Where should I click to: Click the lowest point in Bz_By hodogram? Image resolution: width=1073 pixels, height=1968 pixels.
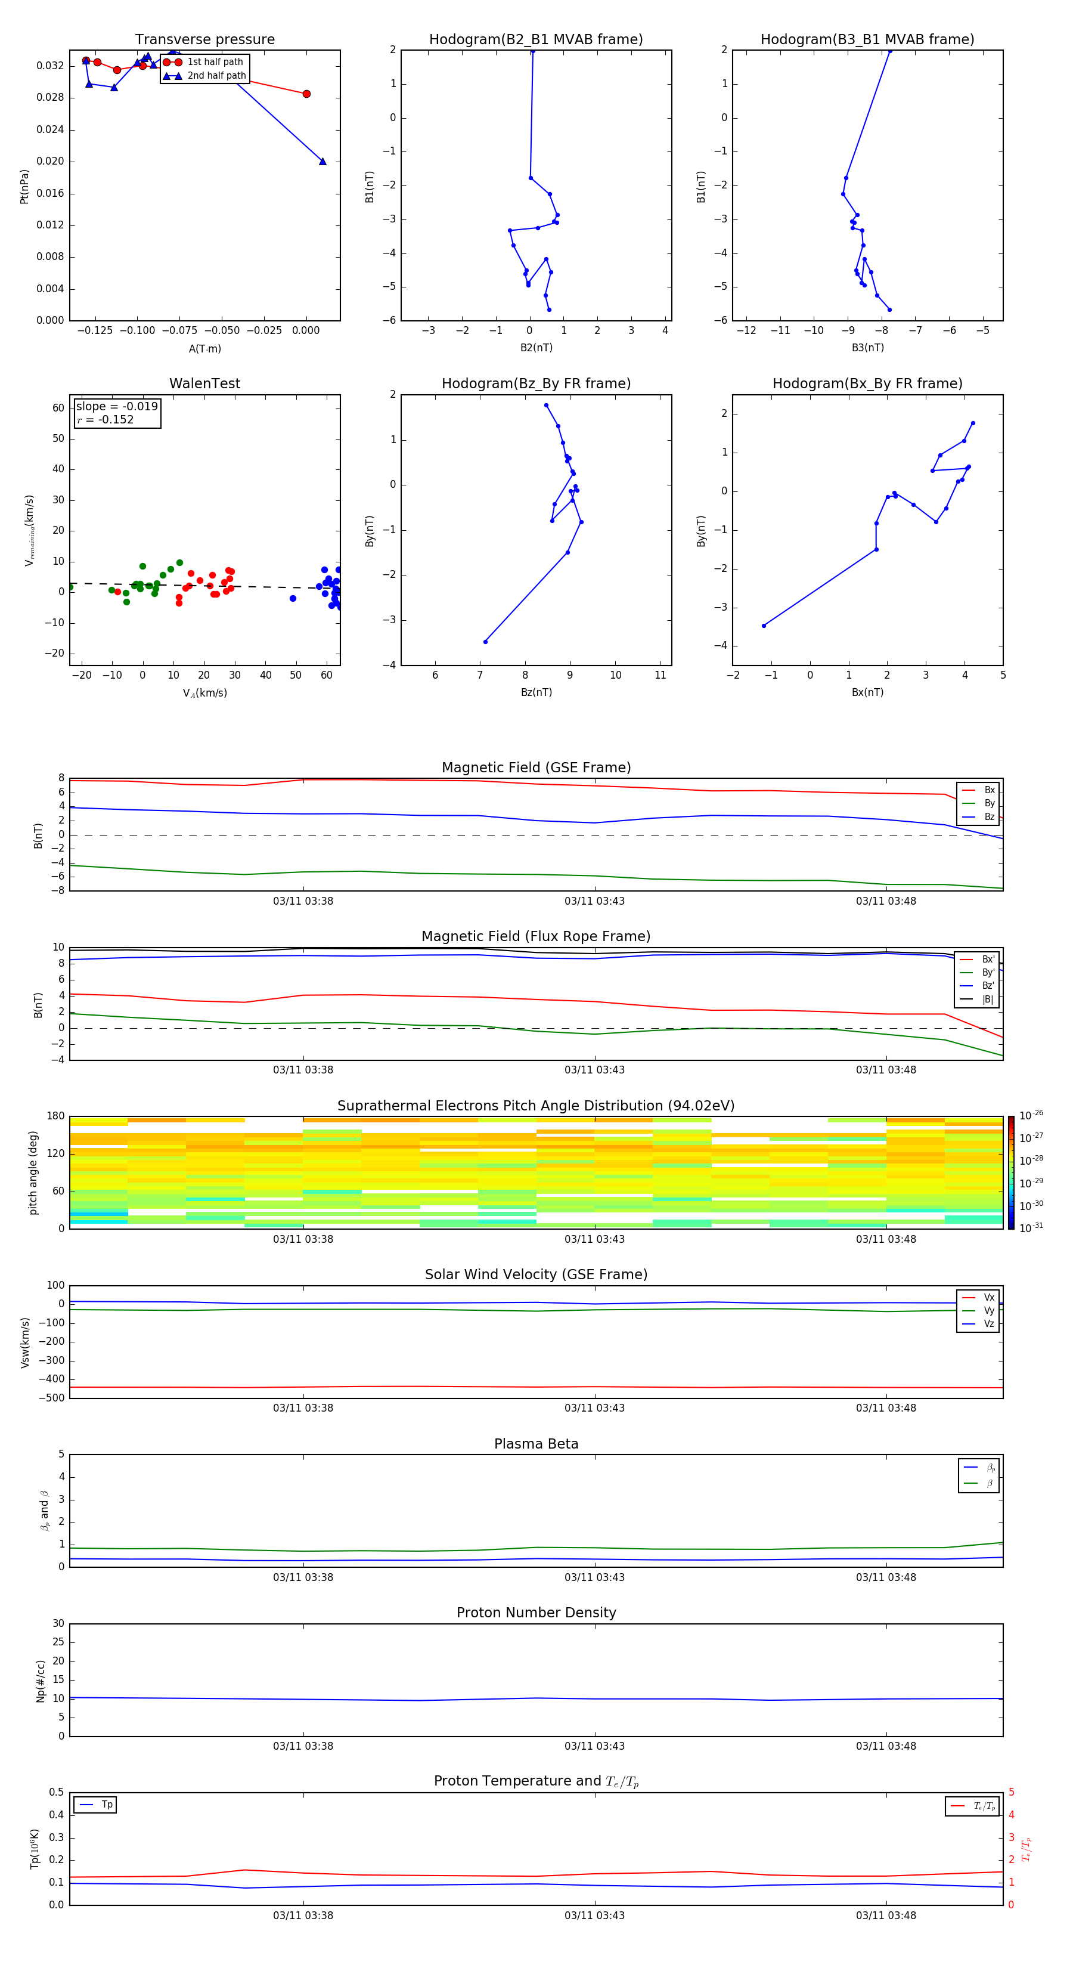click(x=485, y=642)
